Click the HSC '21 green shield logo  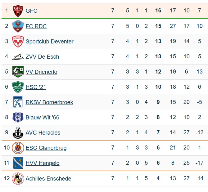[18, 87]
